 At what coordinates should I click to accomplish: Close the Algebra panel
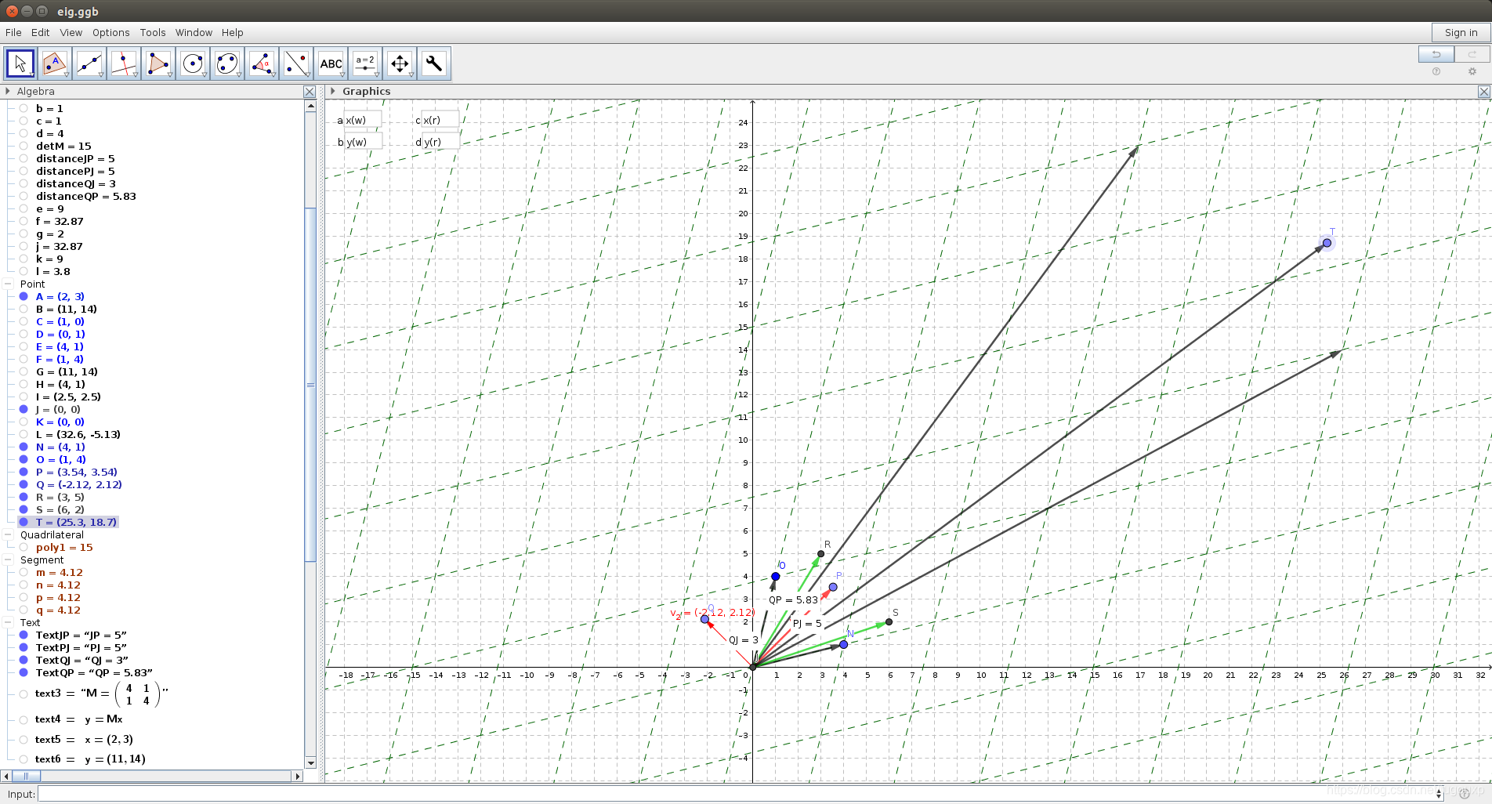[310, 92]
